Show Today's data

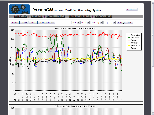(15, 22)
